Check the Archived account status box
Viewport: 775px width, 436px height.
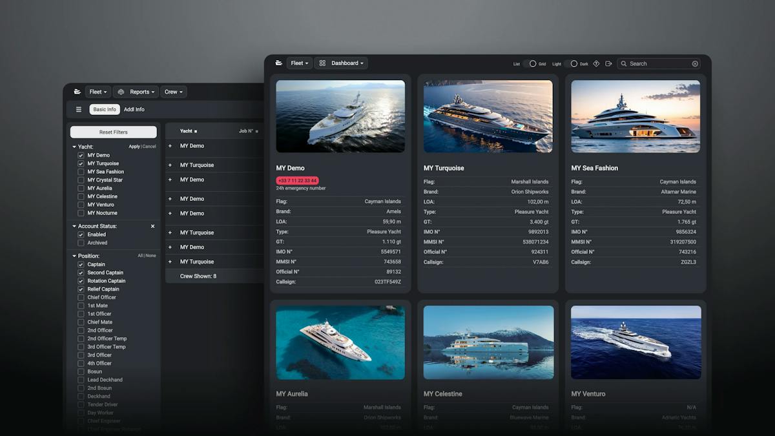[x=81, y=243]
